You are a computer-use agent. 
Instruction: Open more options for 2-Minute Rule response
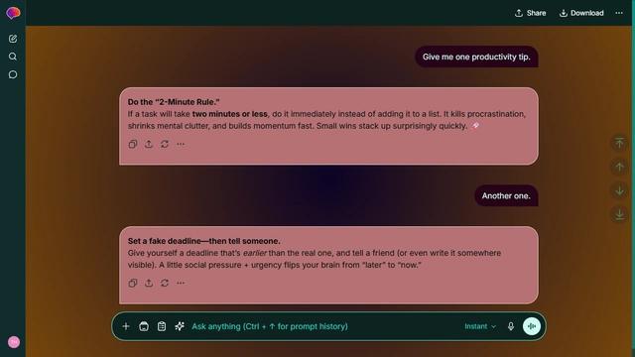coord(181,144)
